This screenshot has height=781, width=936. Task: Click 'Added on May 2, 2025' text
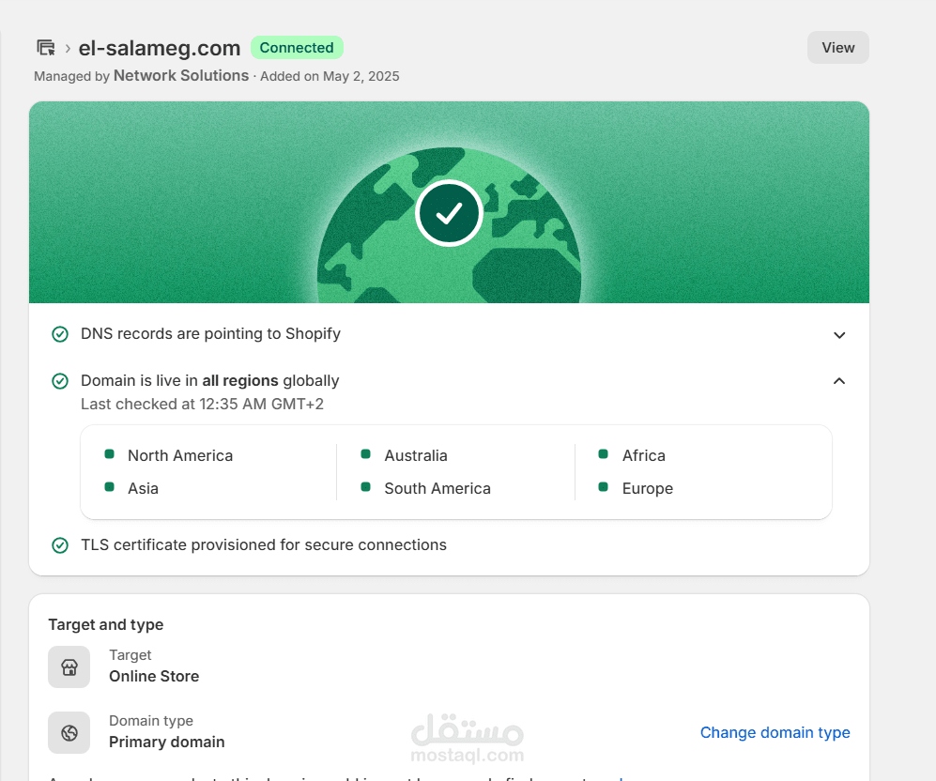330,76
